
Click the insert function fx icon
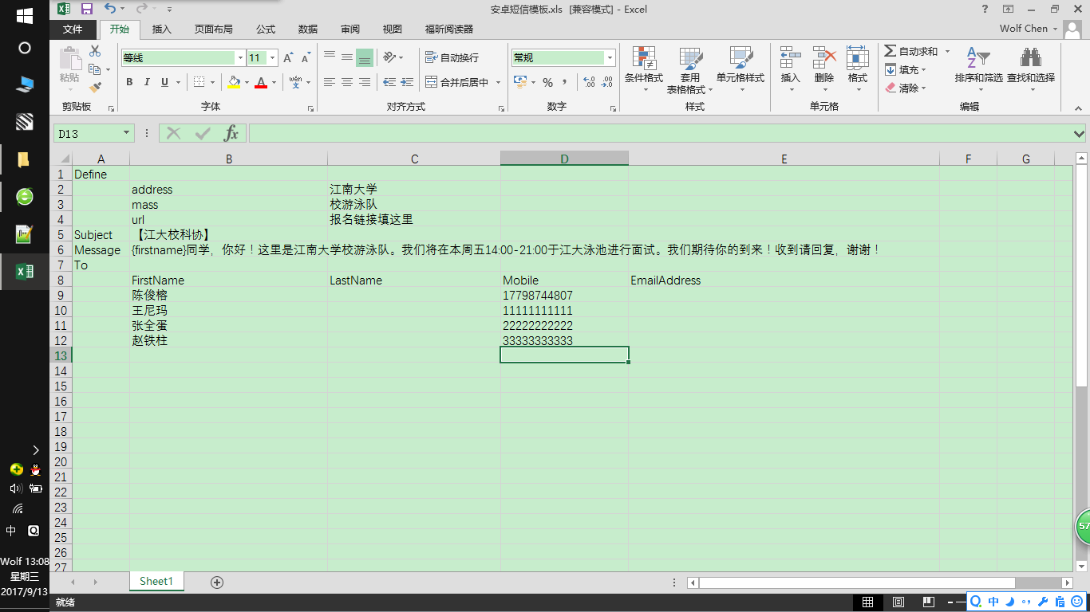coord(231,133)
